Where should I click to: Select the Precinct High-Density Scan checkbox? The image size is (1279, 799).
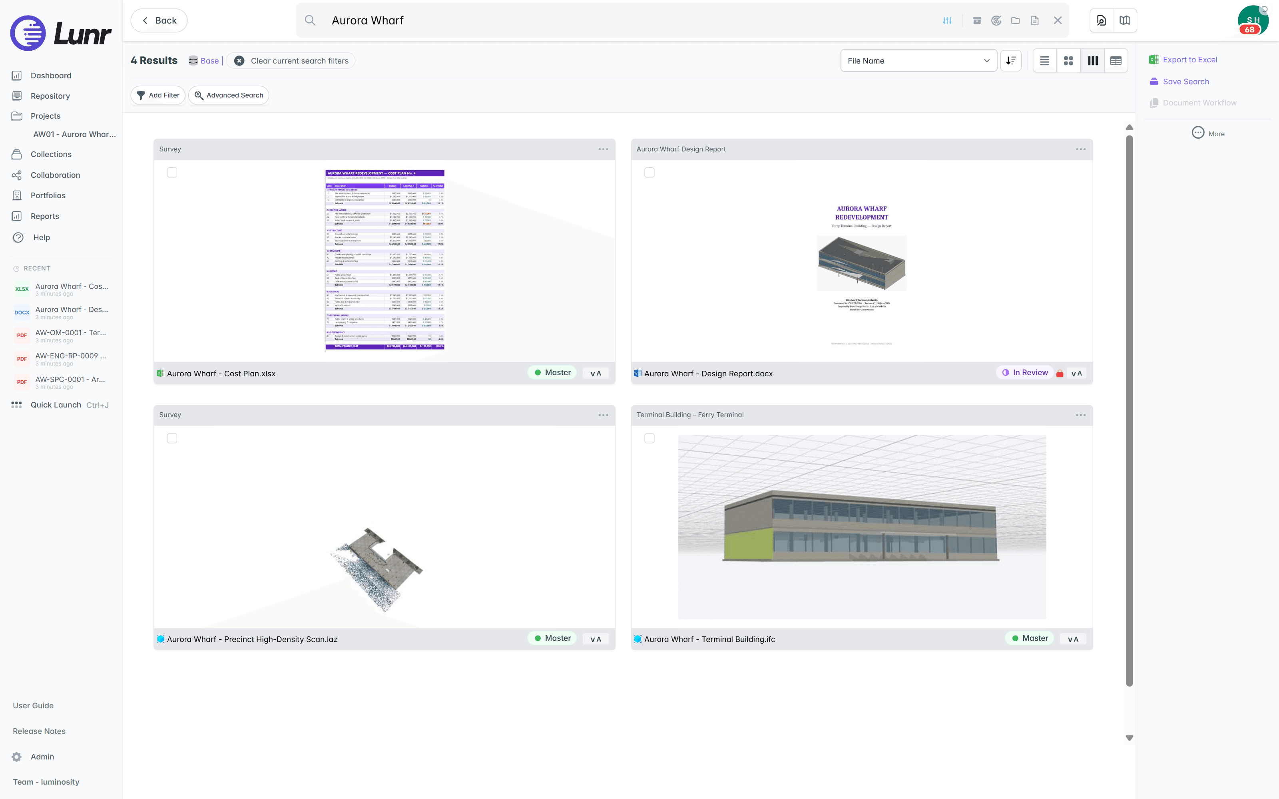pyautogui.click(x=172, y=439)
